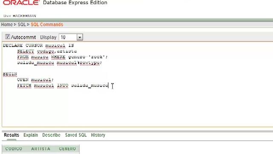
Task: Click the OPEN musical line
Action: tap(35, 80)
